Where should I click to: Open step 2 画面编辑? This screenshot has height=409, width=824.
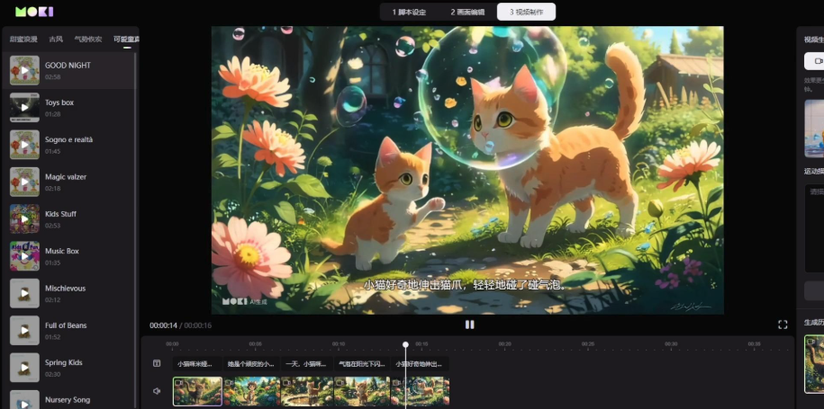click(467, 12)
